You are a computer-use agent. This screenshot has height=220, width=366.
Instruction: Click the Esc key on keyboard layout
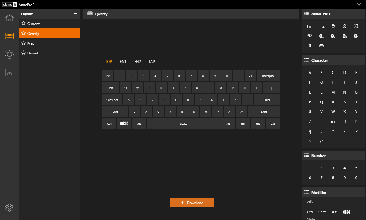click(x=108, y=76)
